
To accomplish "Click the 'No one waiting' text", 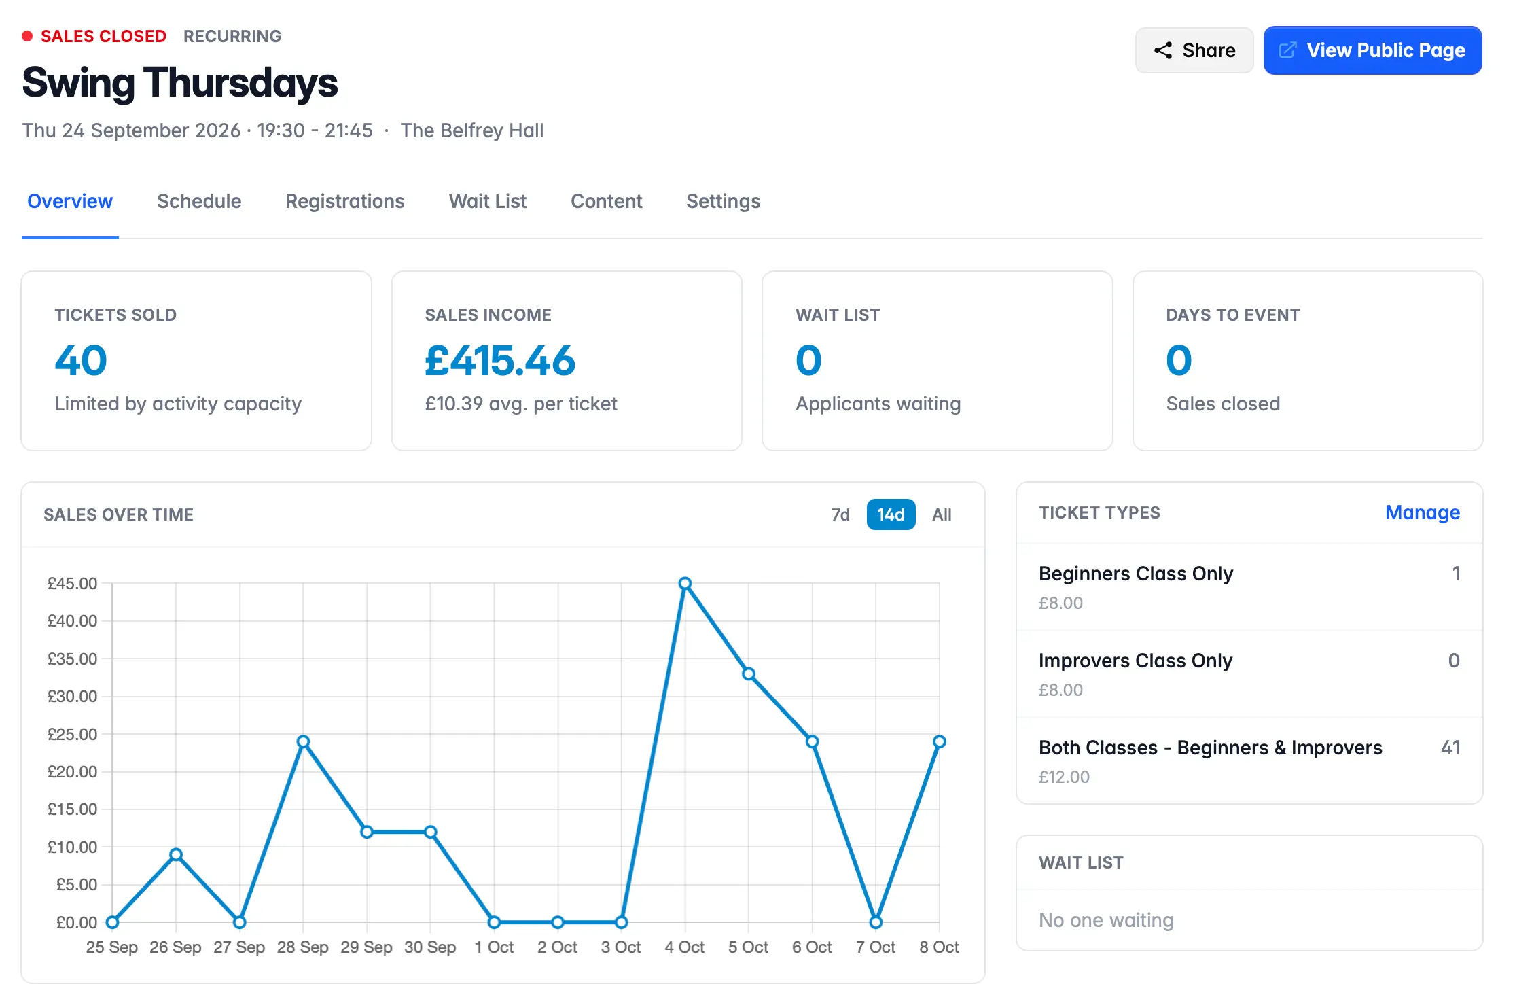I will (1106, 920).
